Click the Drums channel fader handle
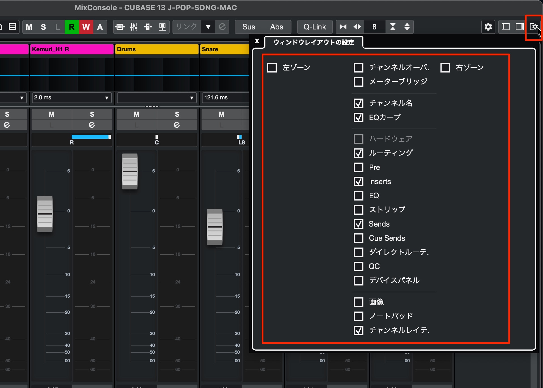Viewport: 543px width, 388px height. coord(130,171)
